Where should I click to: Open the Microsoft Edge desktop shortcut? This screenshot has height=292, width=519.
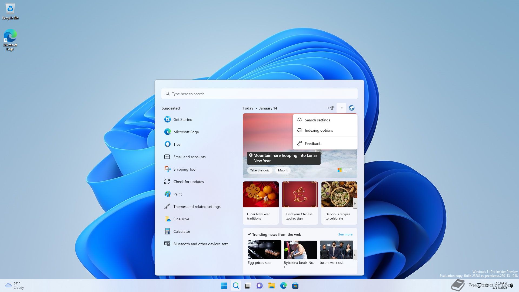[x=10, y=40]
